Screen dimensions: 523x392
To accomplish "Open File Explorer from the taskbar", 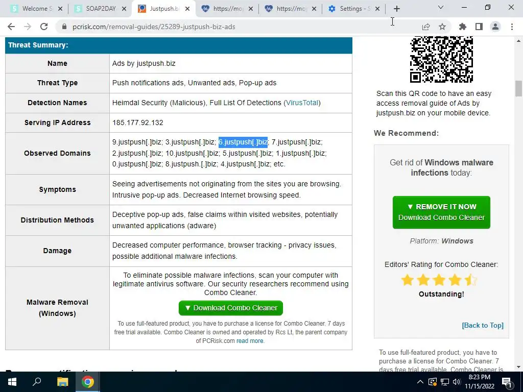I will pyautogui.click(x=62, y=382).
